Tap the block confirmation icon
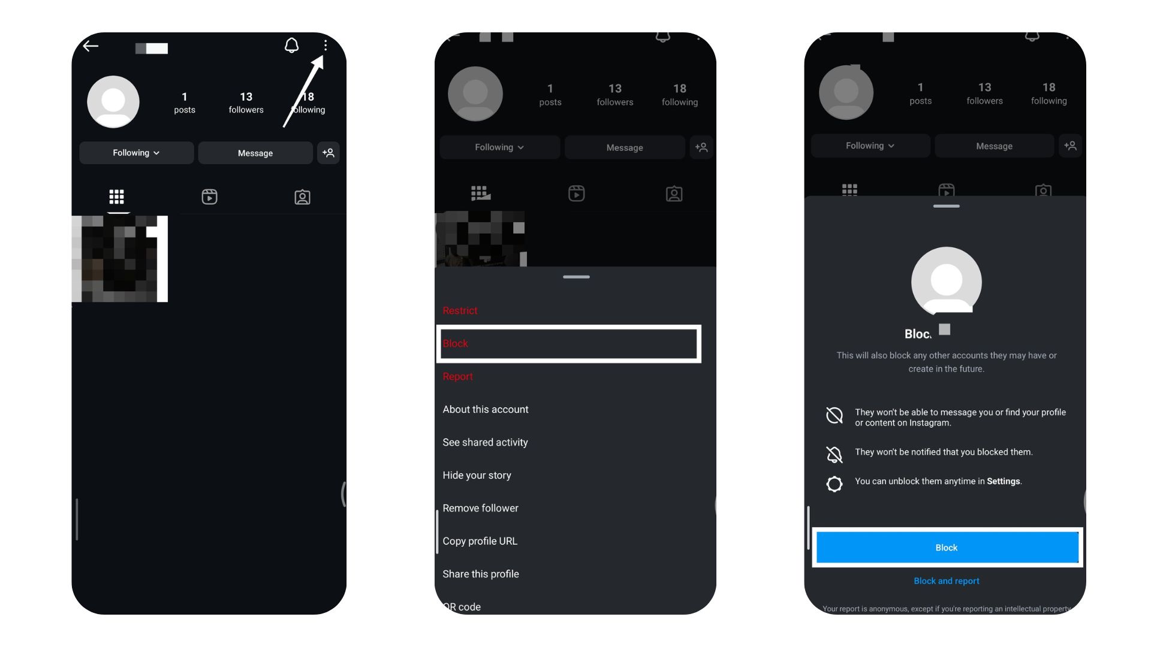 point(946,548)
